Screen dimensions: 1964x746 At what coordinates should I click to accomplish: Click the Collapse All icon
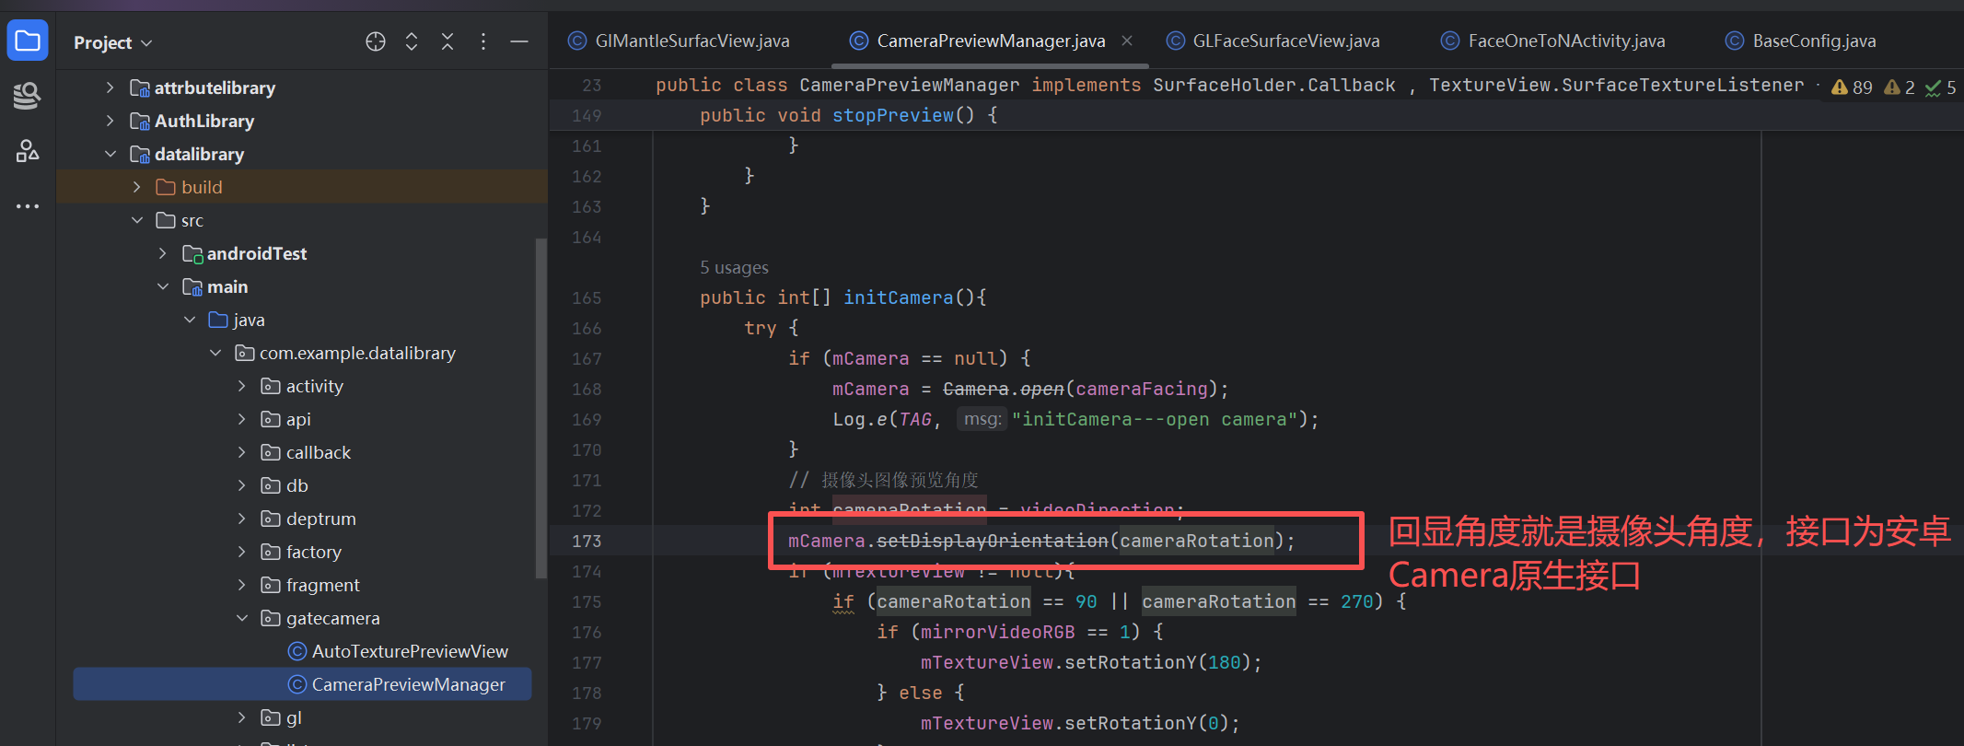[x=447, y=41]
